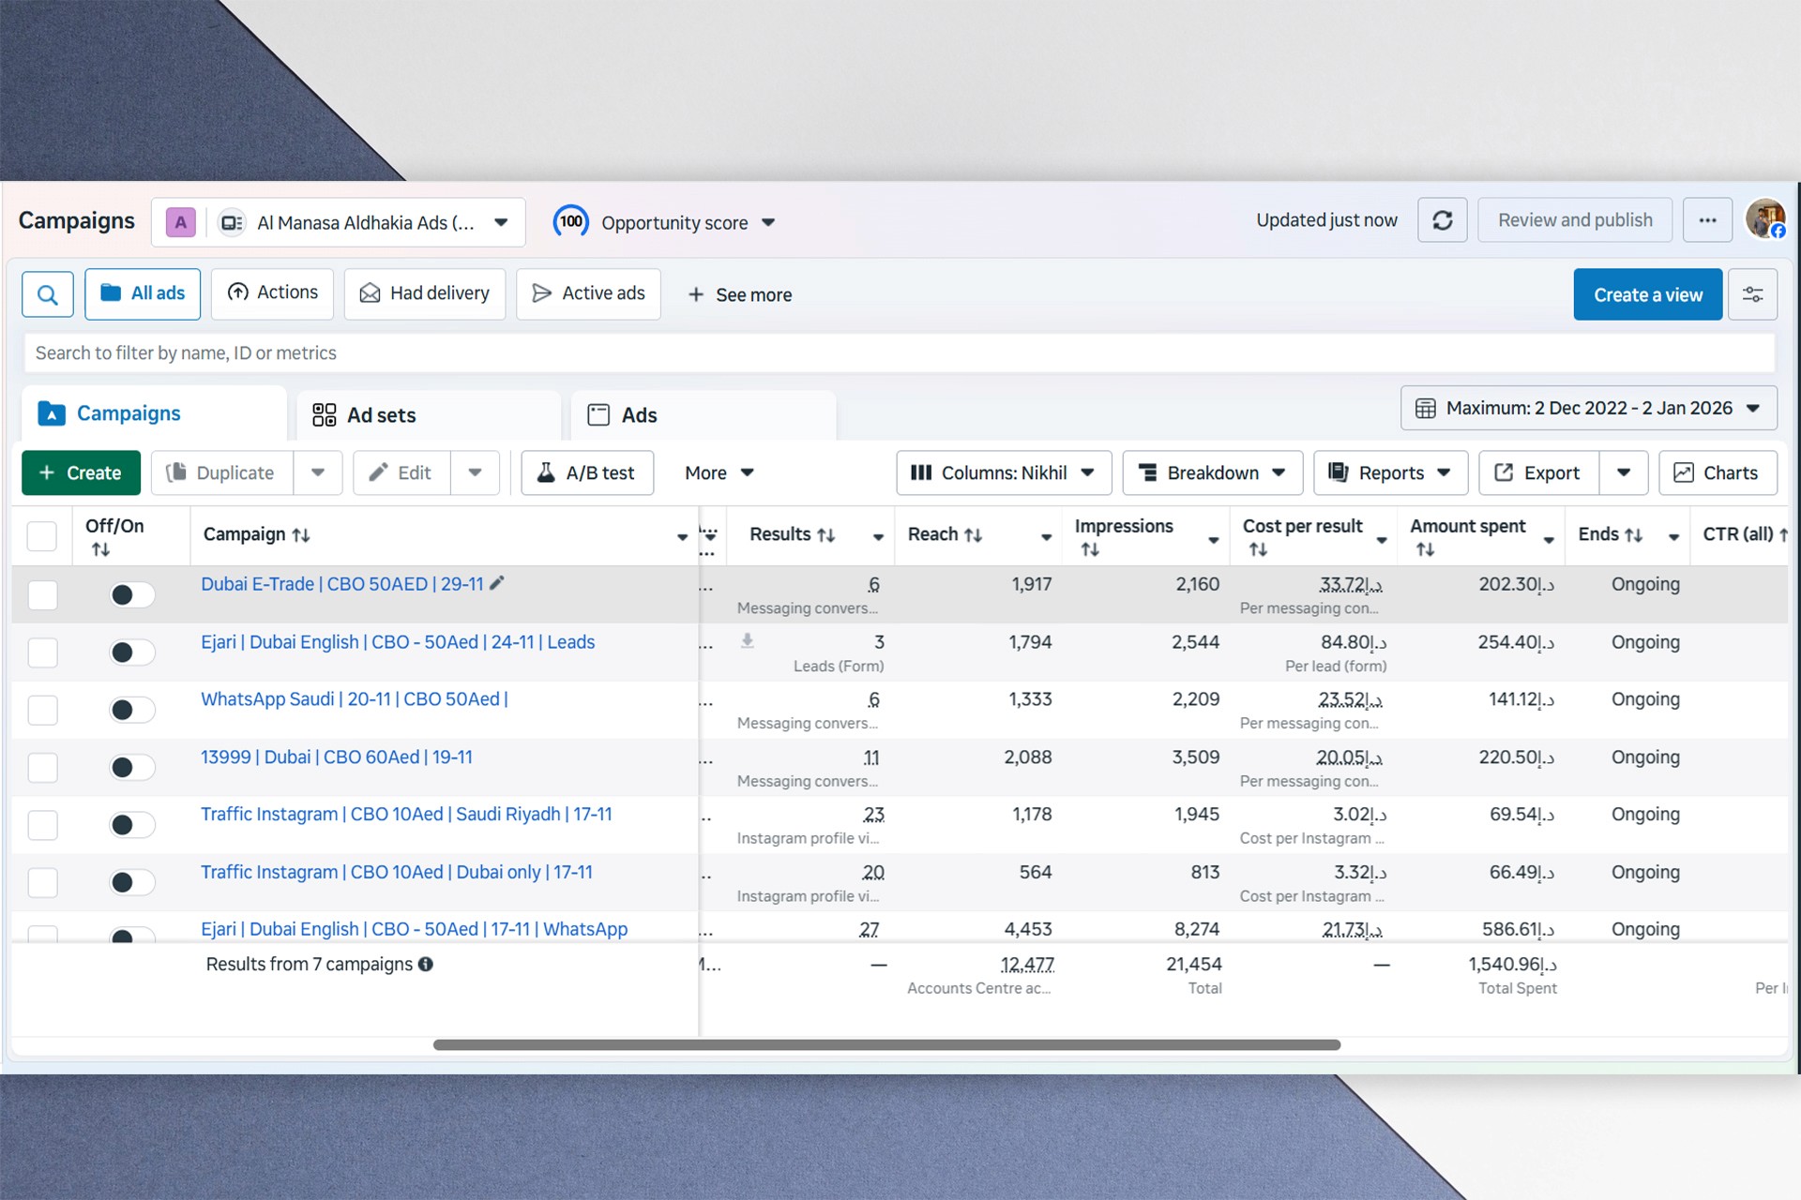Open the three-dots more options icon
Viewport: 1801px width, 1200px height.
tap(1707, 220)
